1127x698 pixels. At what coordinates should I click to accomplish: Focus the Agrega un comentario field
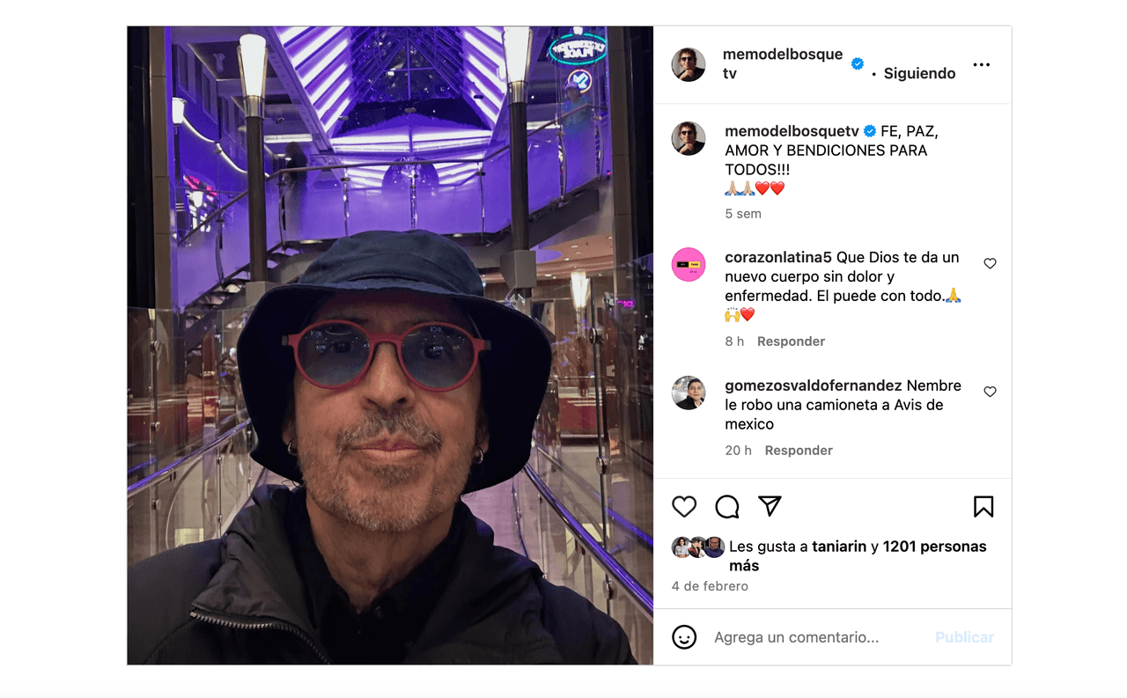tap(819, 637)
